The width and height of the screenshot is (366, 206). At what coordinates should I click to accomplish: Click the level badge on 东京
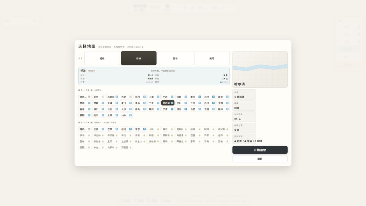pyautogui.click(x=144, y=129)
